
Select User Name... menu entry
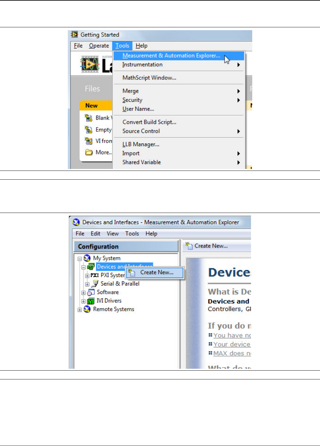179,109
